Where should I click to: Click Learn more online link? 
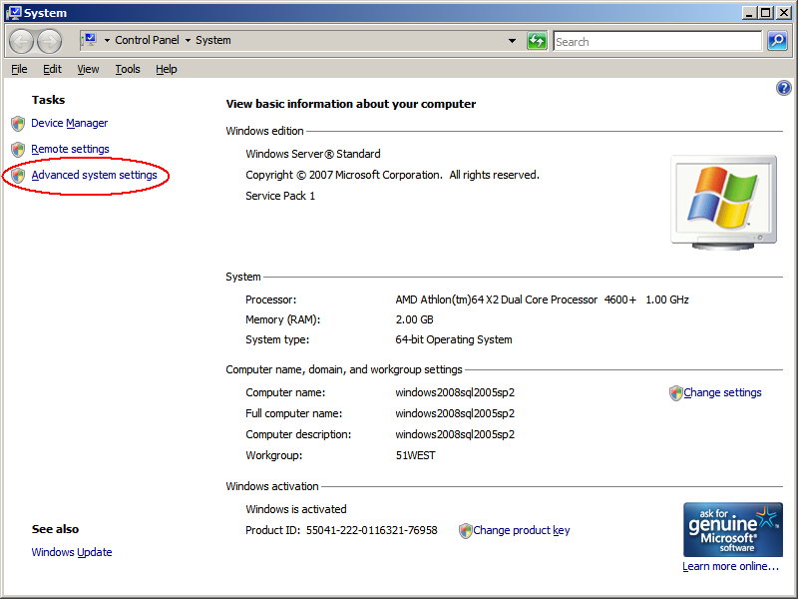pyautogui.click(x=730, y=566)
